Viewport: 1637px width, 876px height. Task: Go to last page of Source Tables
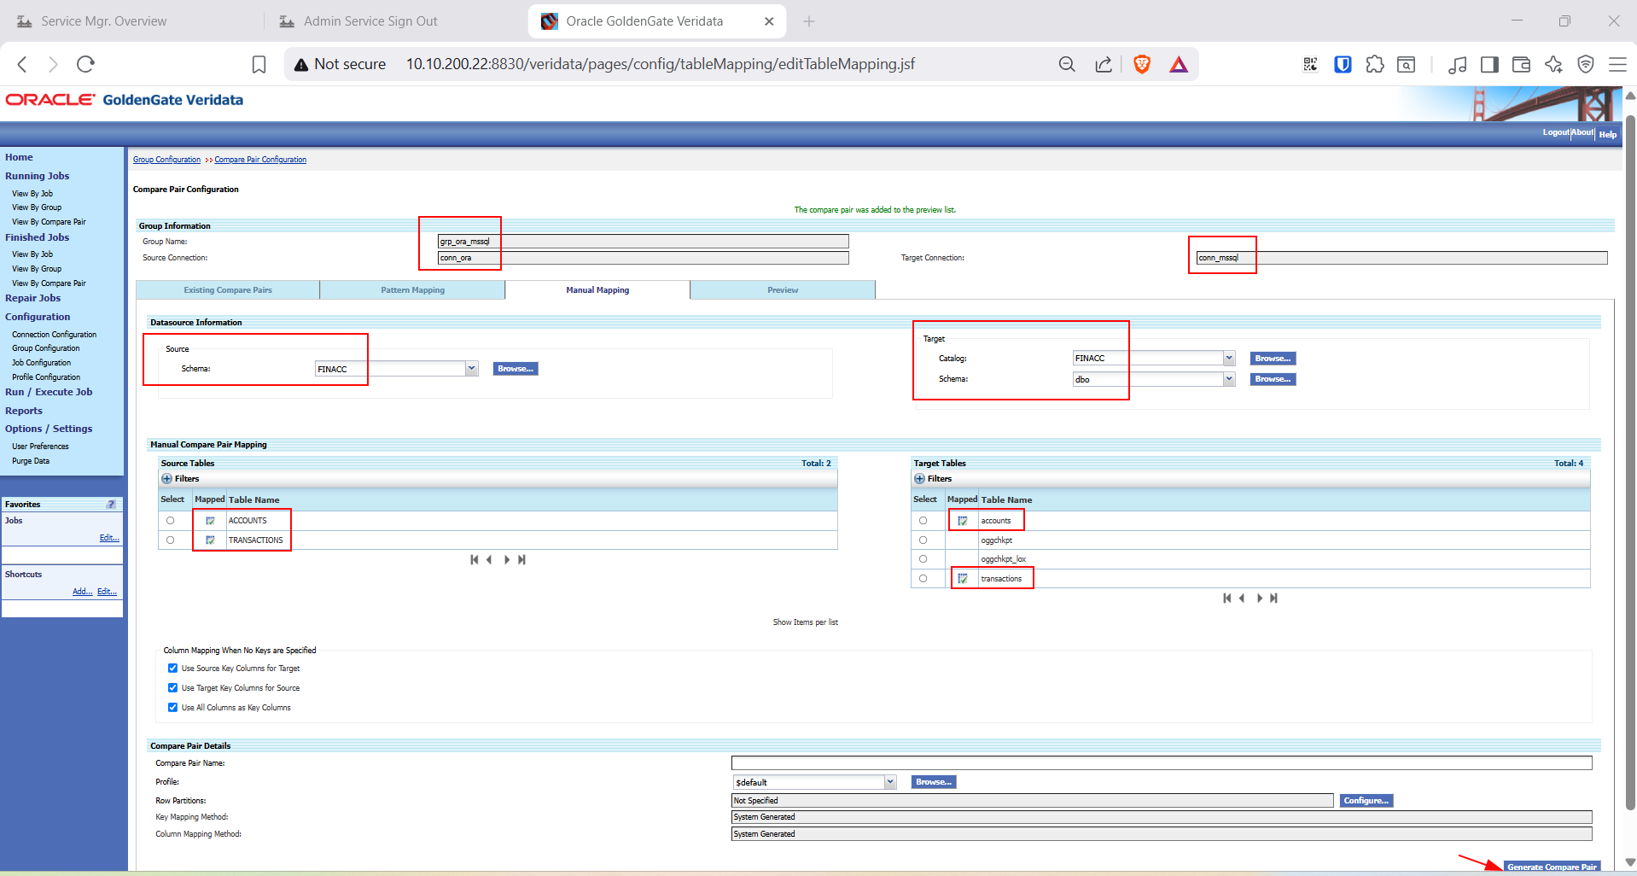point(521,560)
